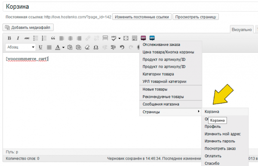Open the text color picker arrow

point(63,48)
